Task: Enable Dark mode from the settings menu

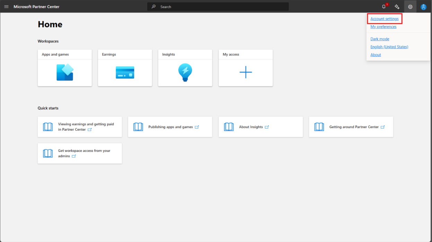Action: (x=379, y=38)
